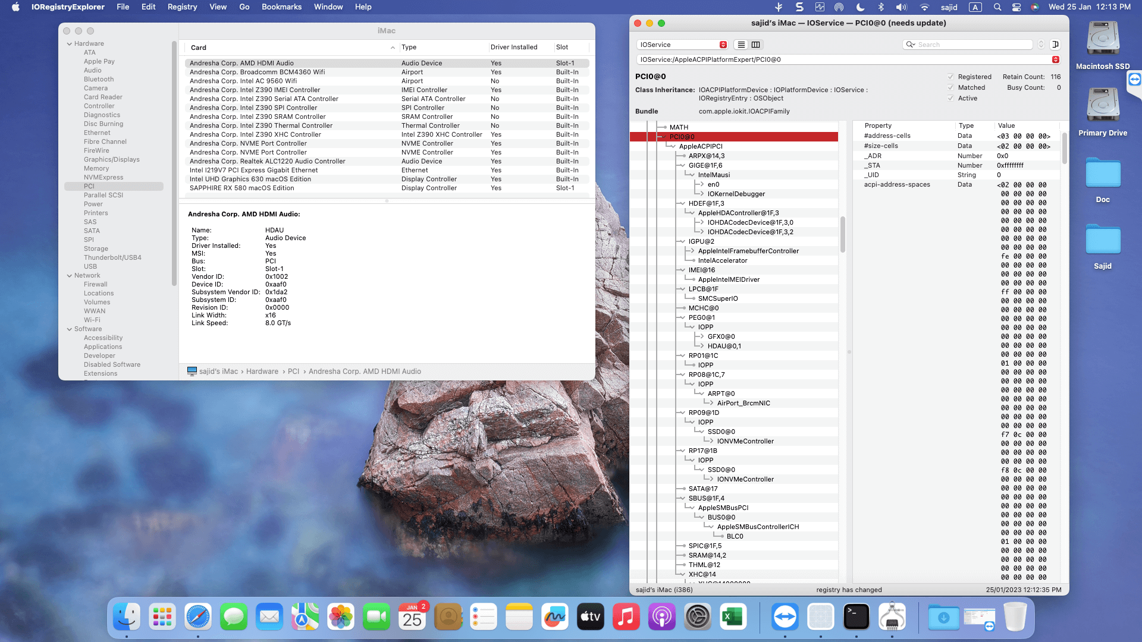Toggle the Registered checkbox
This screenshot has width=1142, height=642.
pyautogui.click(x=950, y=77)
